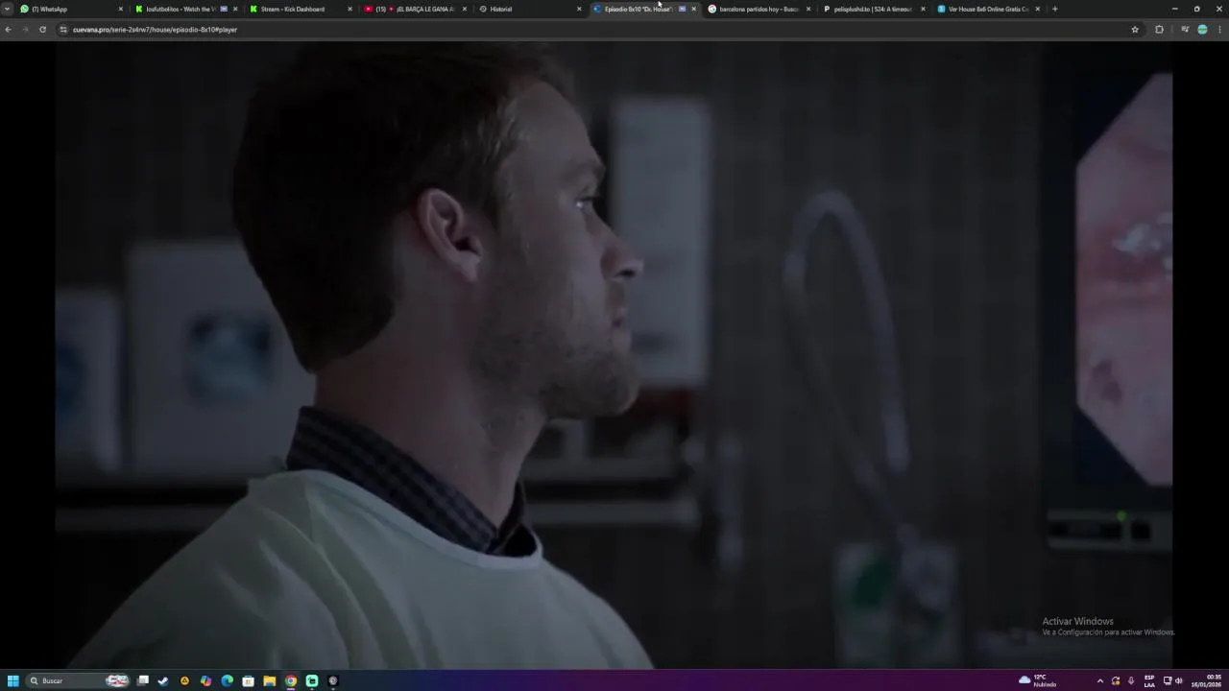Open the volume speaker tray icon
The image size is (1229, 691).
[1179, 680]
